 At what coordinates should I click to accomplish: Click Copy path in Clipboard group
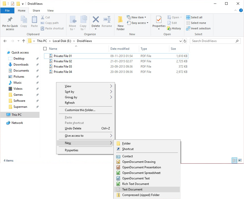click(x=50, y=23)
